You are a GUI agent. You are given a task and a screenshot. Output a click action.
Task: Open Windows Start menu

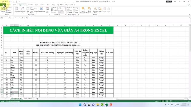[x=80, y=105]
